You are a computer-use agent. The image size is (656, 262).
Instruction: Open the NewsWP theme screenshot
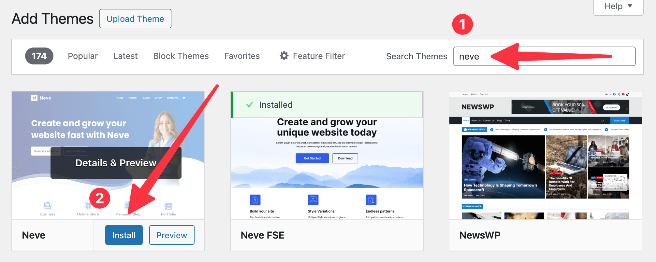[546, 156]
